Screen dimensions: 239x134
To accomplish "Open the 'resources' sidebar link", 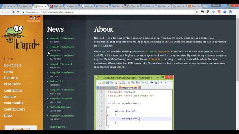I will click(x=12, y=84).
